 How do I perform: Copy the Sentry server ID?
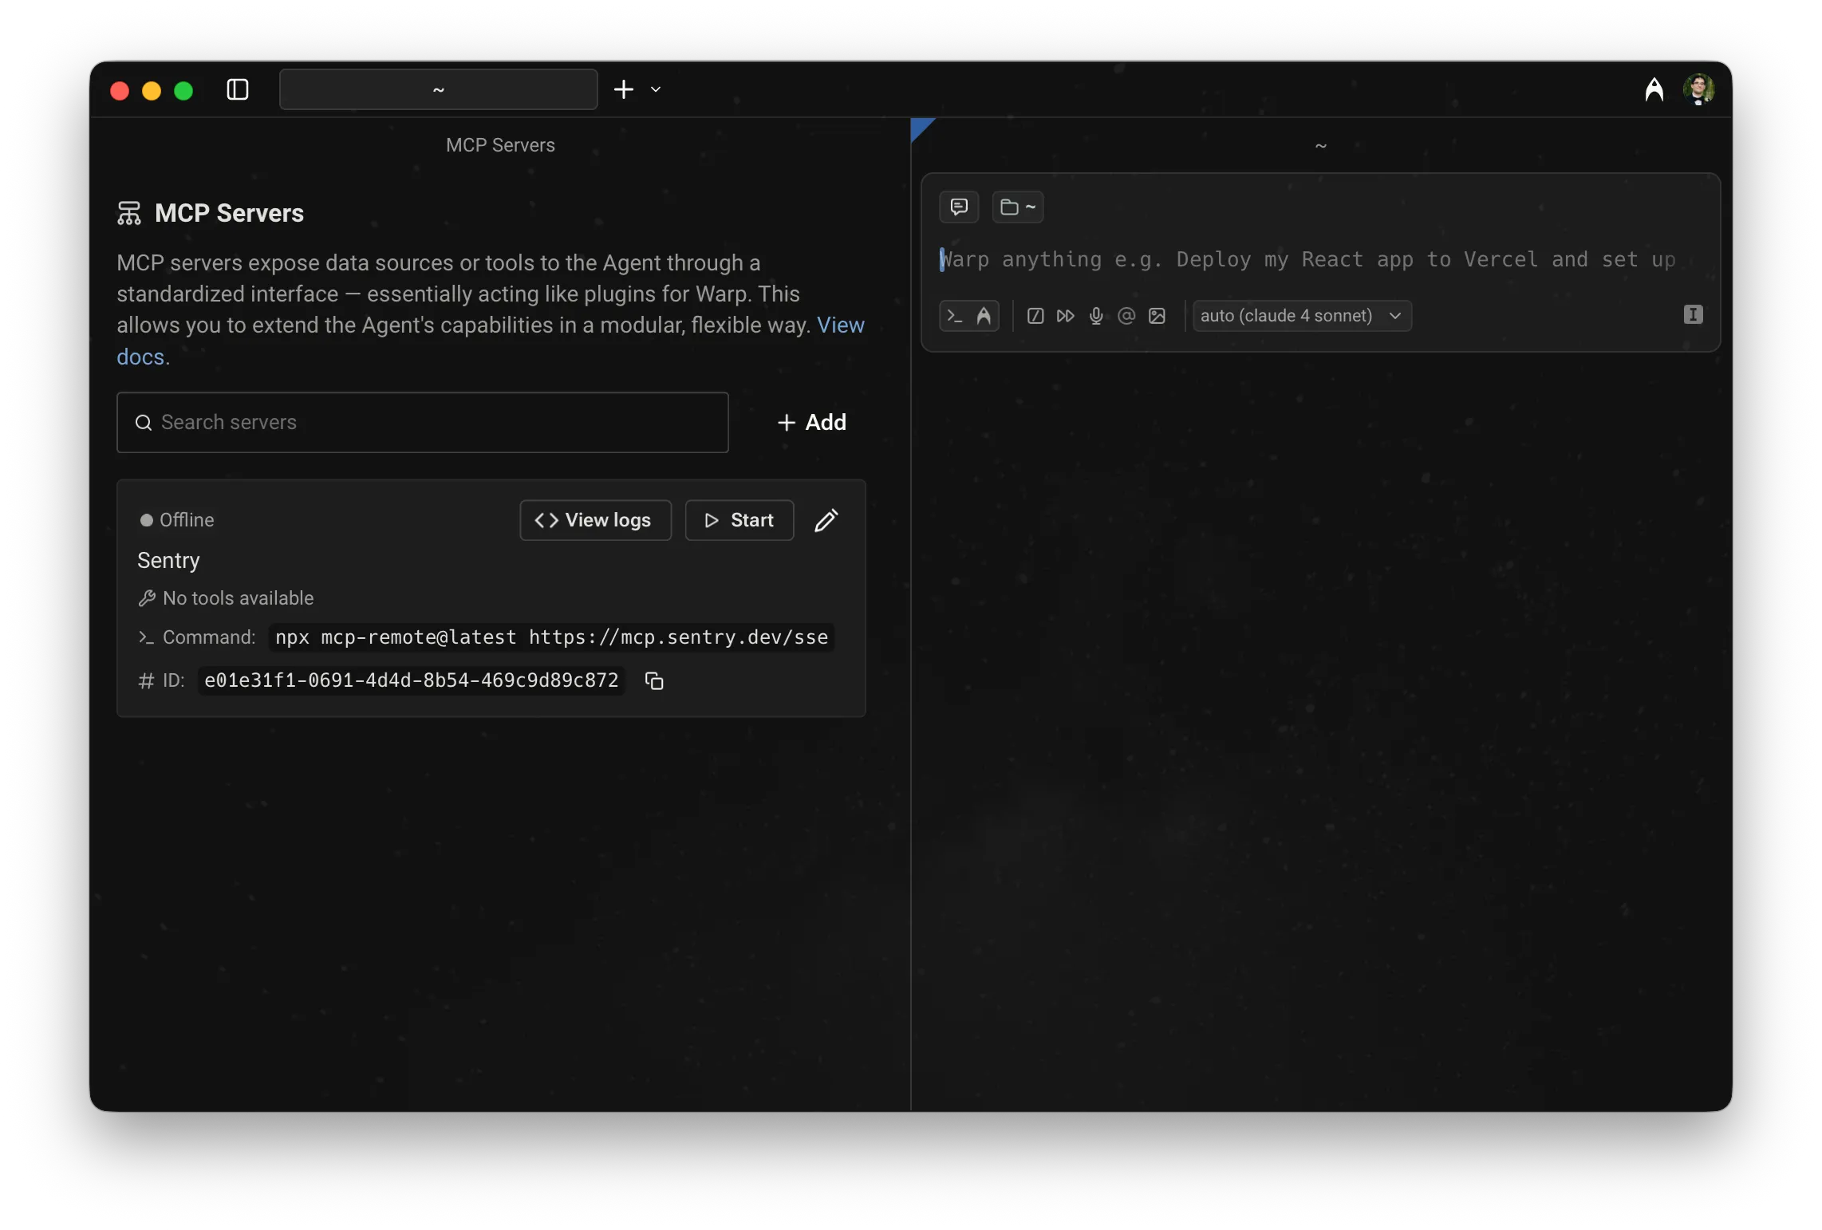(x=654, y=680)
